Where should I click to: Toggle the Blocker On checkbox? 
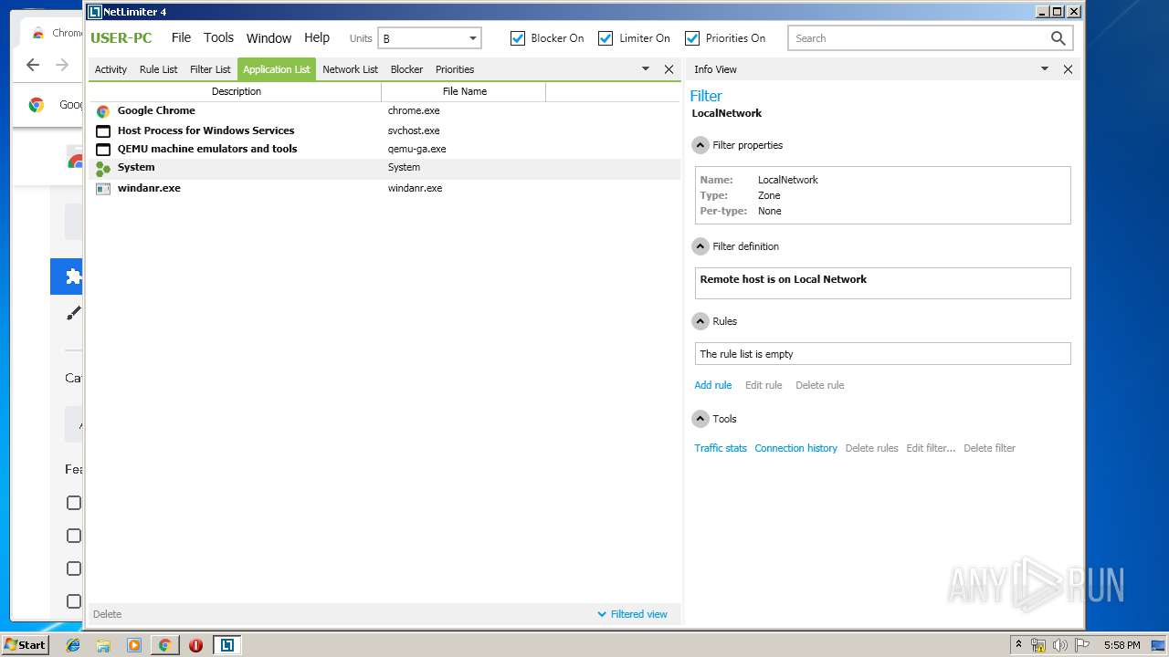tap(518, 38)
